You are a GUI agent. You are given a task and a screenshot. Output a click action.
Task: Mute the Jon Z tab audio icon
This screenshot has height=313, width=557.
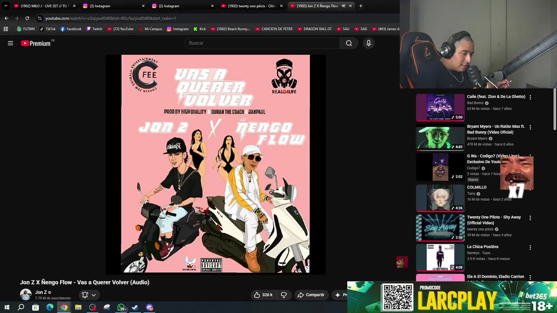[x=343, y=6]
